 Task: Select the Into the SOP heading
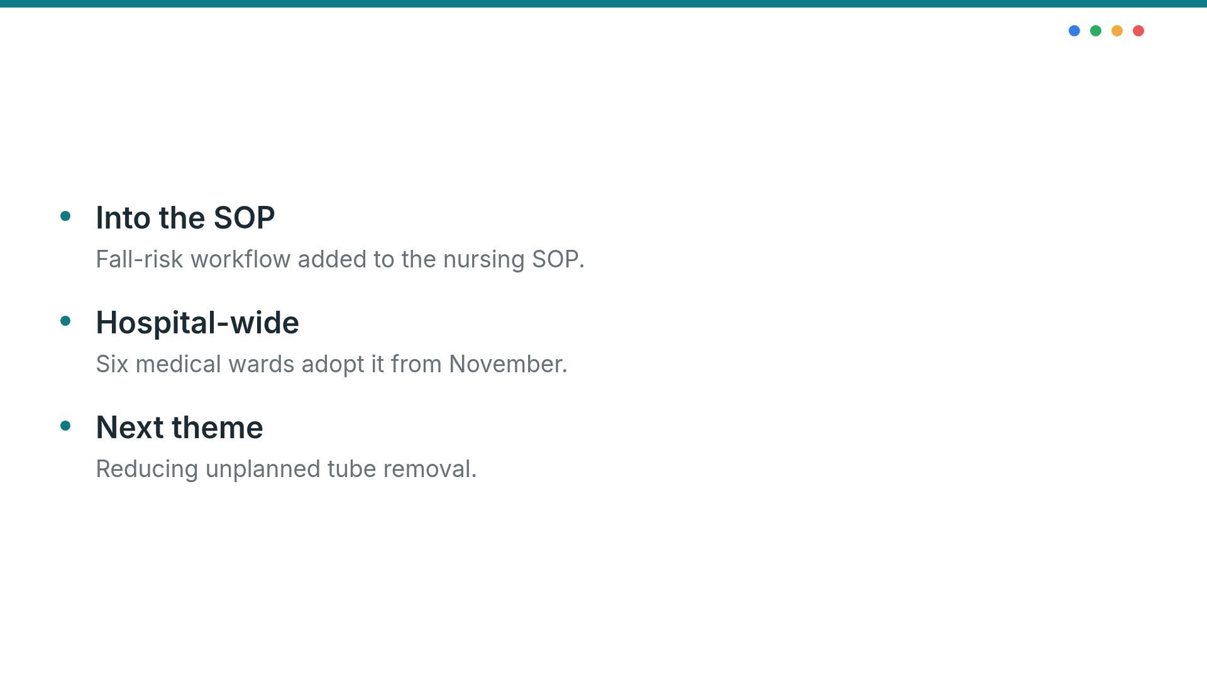click(185, 218)
